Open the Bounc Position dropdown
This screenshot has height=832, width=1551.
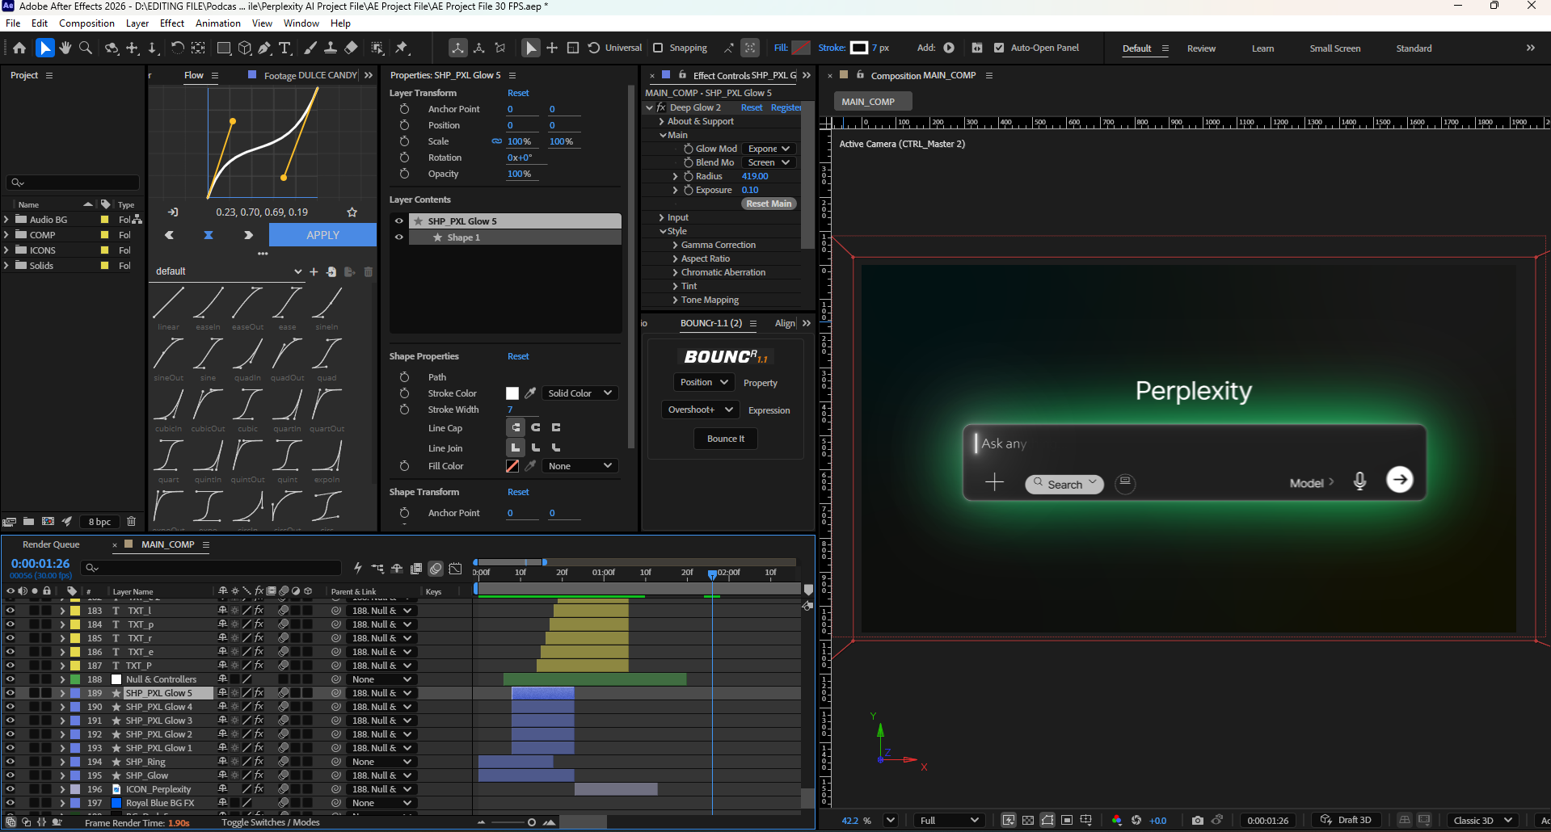[x=703, y=382]
